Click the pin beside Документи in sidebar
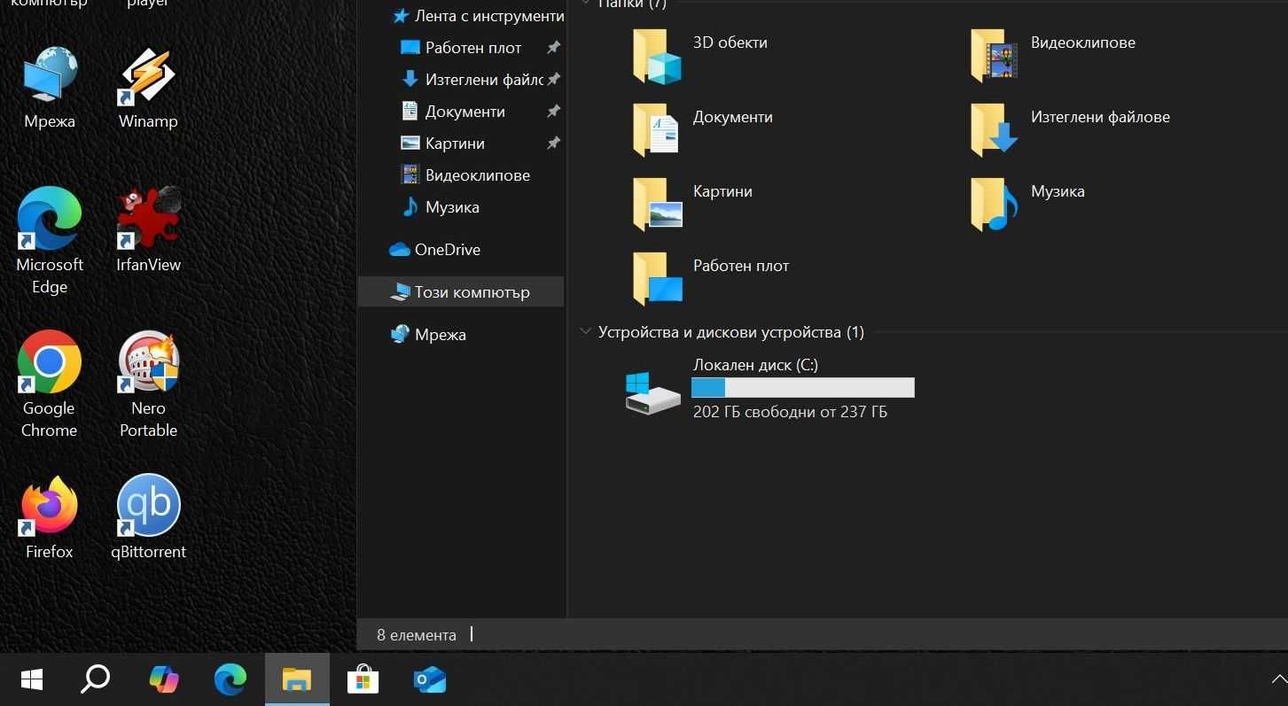This screenshot has height=706, width=1288. tap(553, 112)
